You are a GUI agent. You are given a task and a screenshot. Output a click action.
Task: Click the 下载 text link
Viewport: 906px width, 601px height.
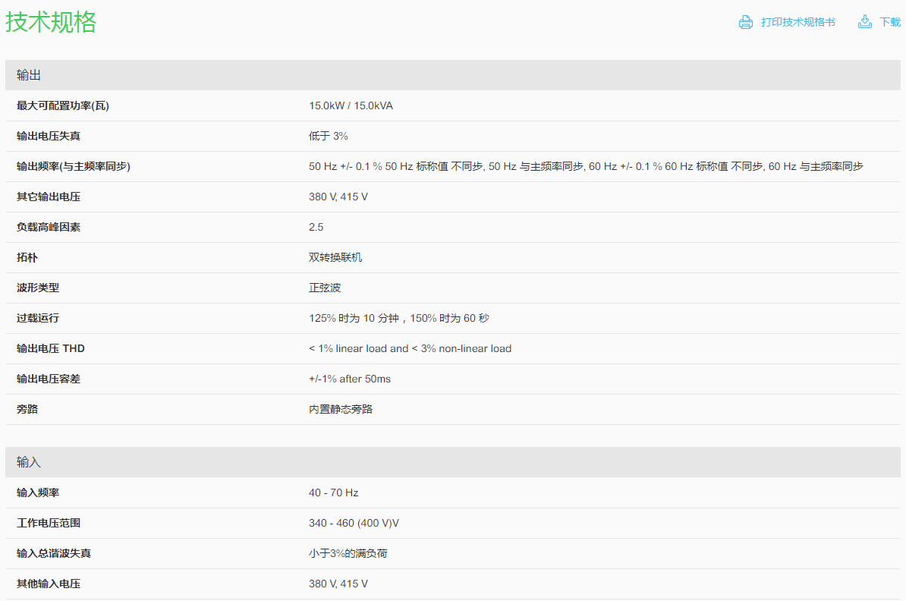pos(890,22)
